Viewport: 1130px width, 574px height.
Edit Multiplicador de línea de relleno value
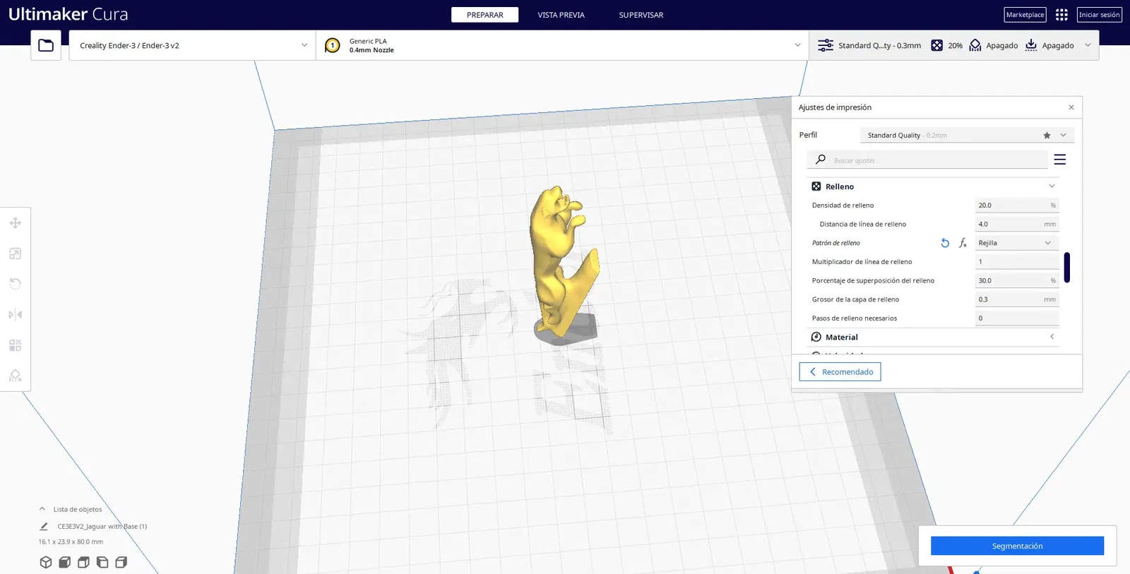coord(1016,262)
